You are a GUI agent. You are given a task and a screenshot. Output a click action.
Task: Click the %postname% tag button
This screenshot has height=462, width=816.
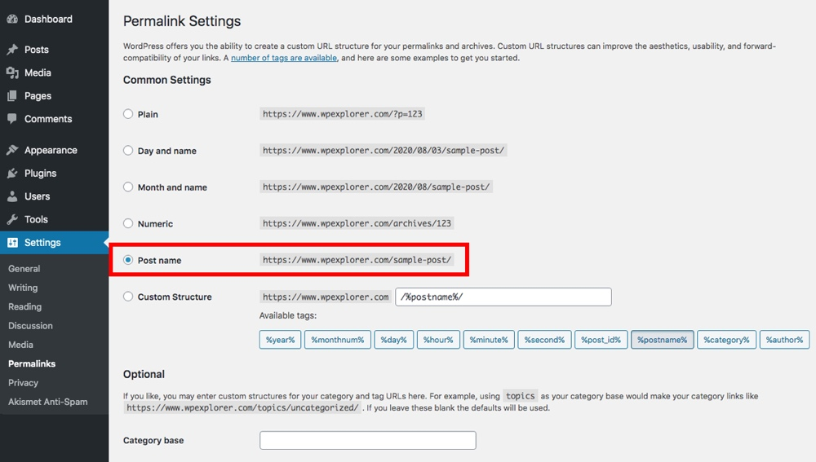662,340
